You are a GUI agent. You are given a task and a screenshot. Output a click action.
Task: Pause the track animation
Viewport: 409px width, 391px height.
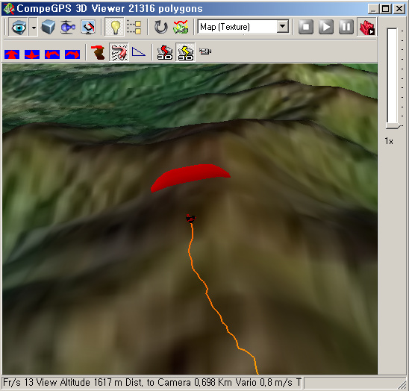click(x=346, y=27)
